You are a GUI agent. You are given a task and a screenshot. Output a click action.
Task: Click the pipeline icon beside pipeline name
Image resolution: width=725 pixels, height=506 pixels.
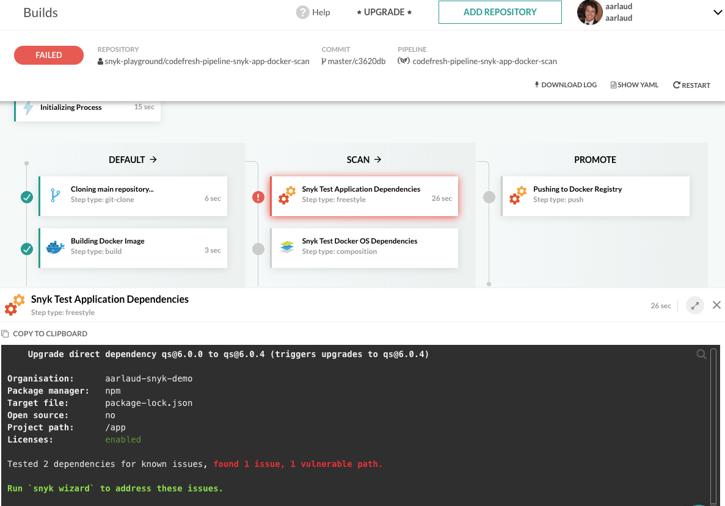404,60
